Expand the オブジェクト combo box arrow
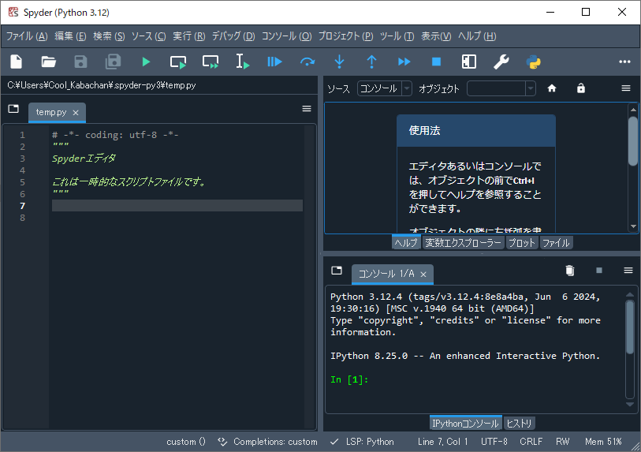Screen dimensions: 641x452 coord(531,89)
